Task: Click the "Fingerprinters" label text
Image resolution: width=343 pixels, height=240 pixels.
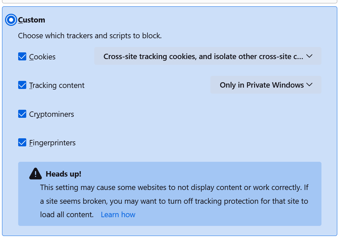Action: pos(53,143)
